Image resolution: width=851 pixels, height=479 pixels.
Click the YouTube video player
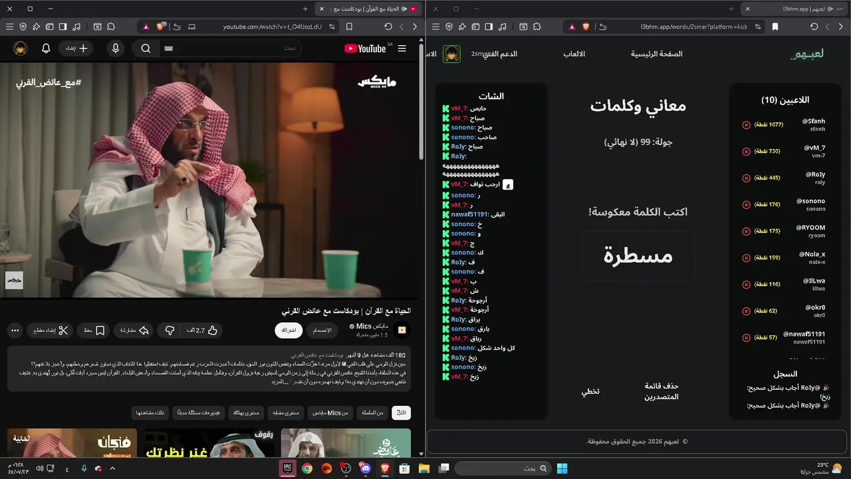click(x=209, y=180)
